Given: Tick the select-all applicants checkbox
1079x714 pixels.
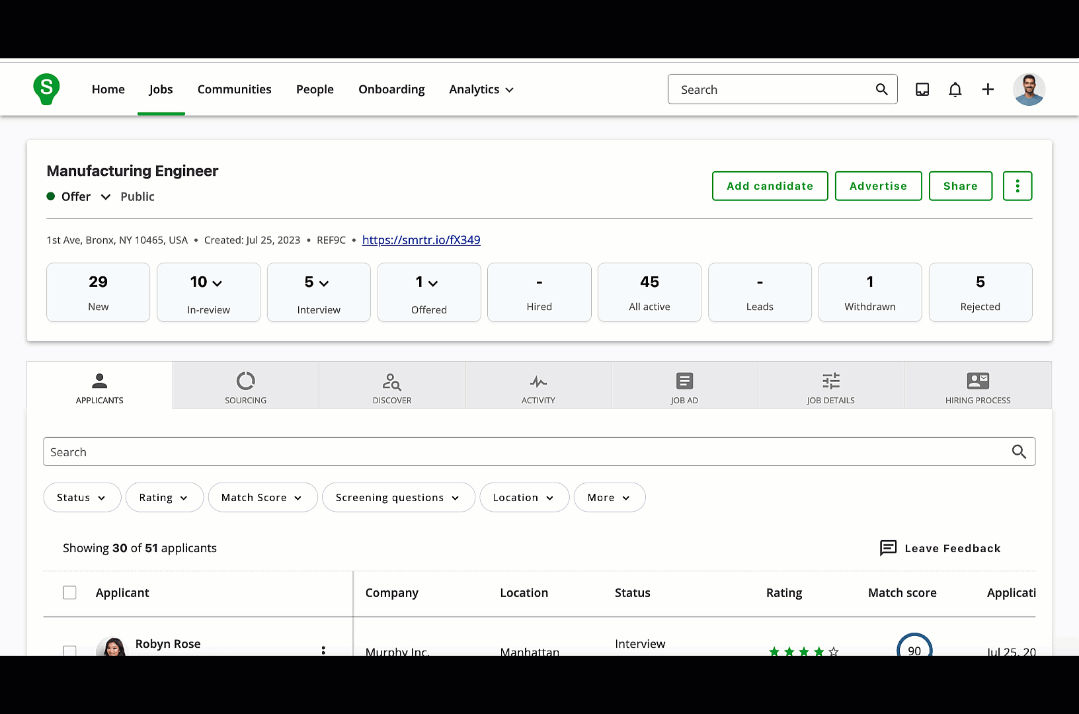Looking at the screenshot, I should click(69, 592).
